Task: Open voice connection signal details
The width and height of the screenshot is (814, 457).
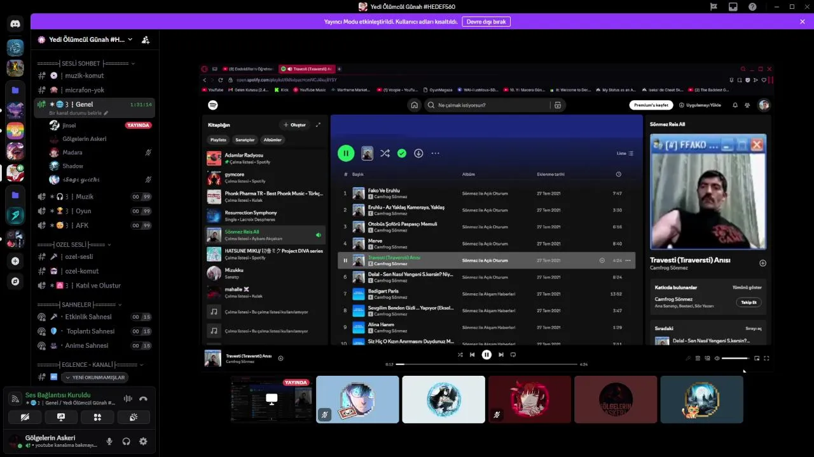Action: pos(15,399)
